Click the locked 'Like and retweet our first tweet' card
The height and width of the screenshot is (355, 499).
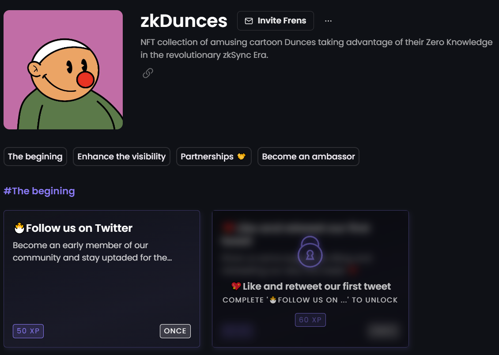310,278
